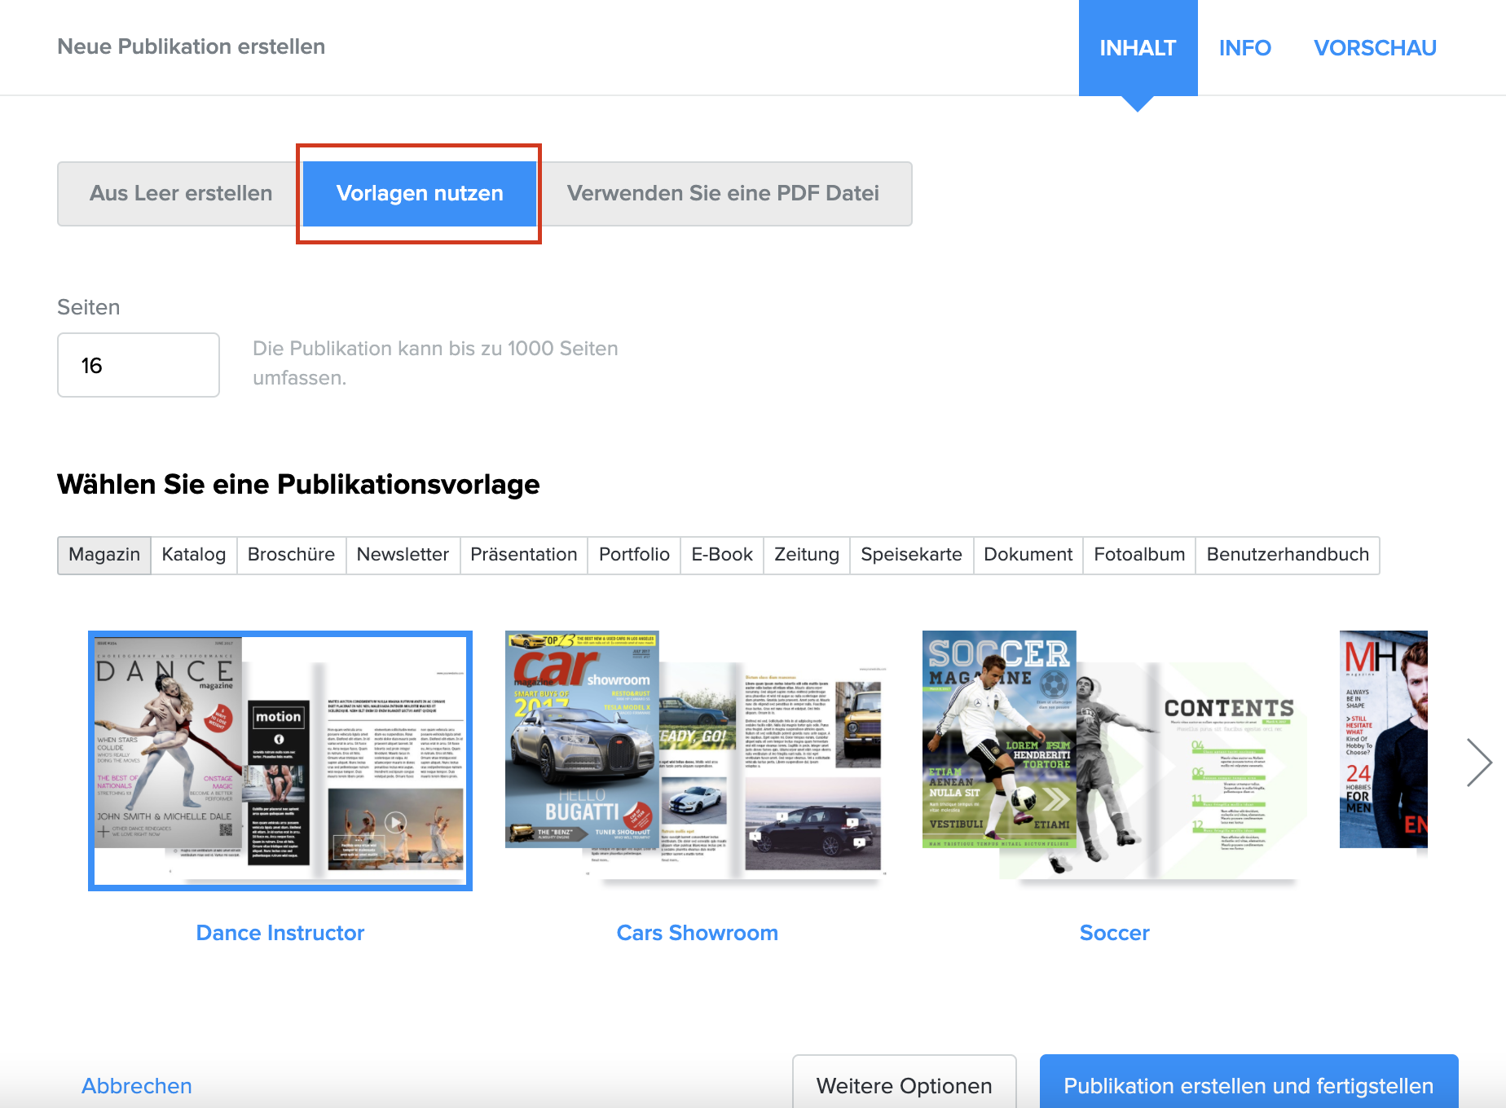This screenshot has height=1108, width=1506.
Task: Click 'Weitere Optionen' button
Action: [x=904, y=1085]
